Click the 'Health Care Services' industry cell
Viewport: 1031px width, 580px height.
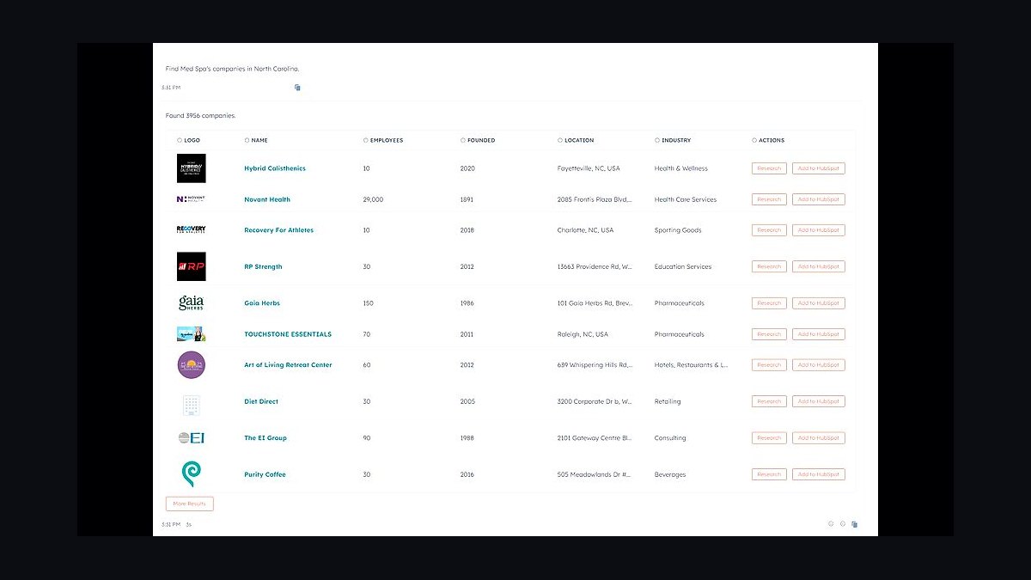[686, 199]
